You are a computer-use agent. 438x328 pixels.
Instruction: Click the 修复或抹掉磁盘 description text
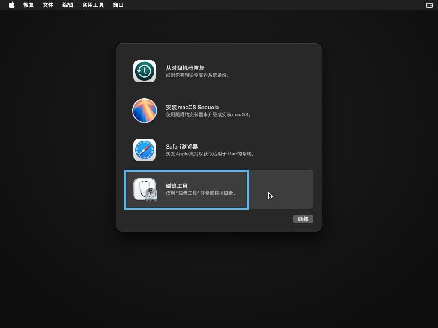coord(201,193)
